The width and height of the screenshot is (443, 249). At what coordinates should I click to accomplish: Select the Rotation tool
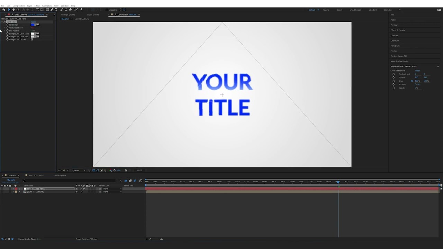tap(37, 10)
